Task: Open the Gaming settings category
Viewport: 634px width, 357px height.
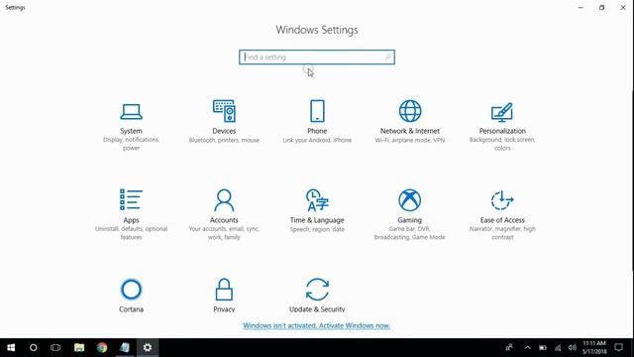Action: (409, 215)
